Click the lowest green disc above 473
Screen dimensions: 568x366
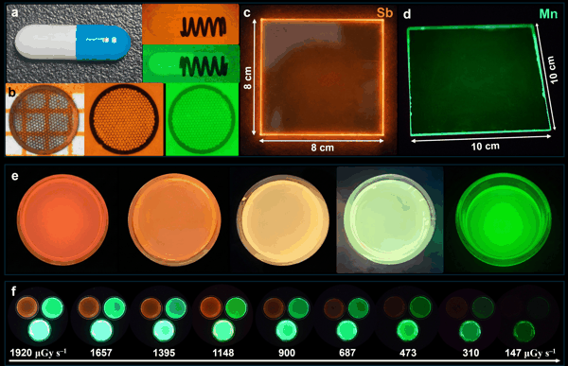pyautogui.click(x=407, y=330)
